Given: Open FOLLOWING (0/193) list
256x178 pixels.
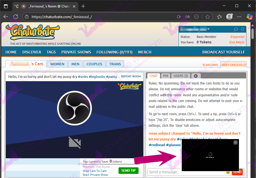Looking at the screenshot, I should 114,52.
